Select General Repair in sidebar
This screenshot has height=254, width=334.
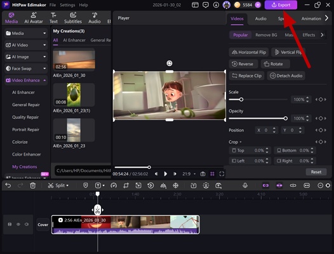click(x=26, y=105)
